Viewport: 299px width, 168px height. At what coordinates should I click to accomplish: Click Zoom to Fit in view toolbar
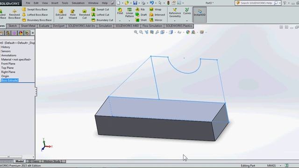[x=136, y=32]
